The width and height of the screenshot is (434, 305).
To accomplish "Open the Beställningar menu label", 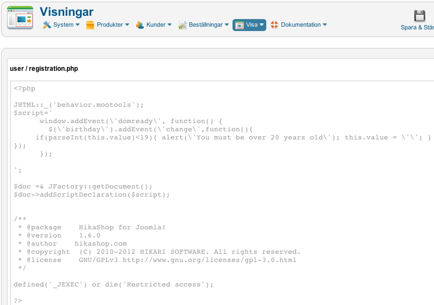I will pyautogui.click(x=206, y=25).
